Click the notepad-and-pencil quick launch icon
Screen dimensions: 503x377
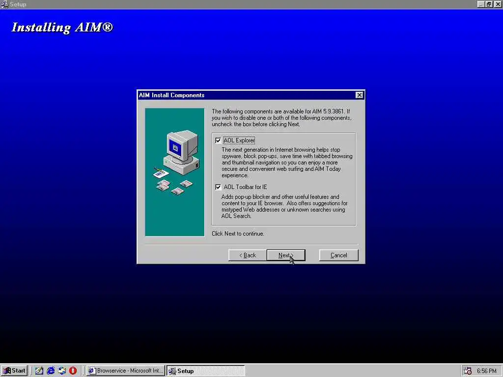(39, 371)
